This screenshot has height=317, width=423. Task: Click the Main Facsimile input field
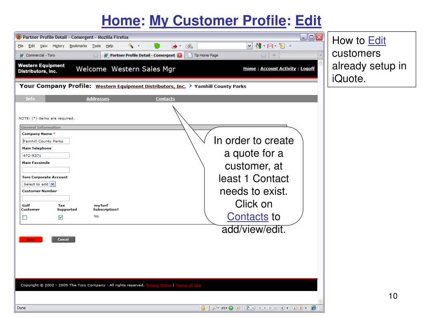[45, 170]
